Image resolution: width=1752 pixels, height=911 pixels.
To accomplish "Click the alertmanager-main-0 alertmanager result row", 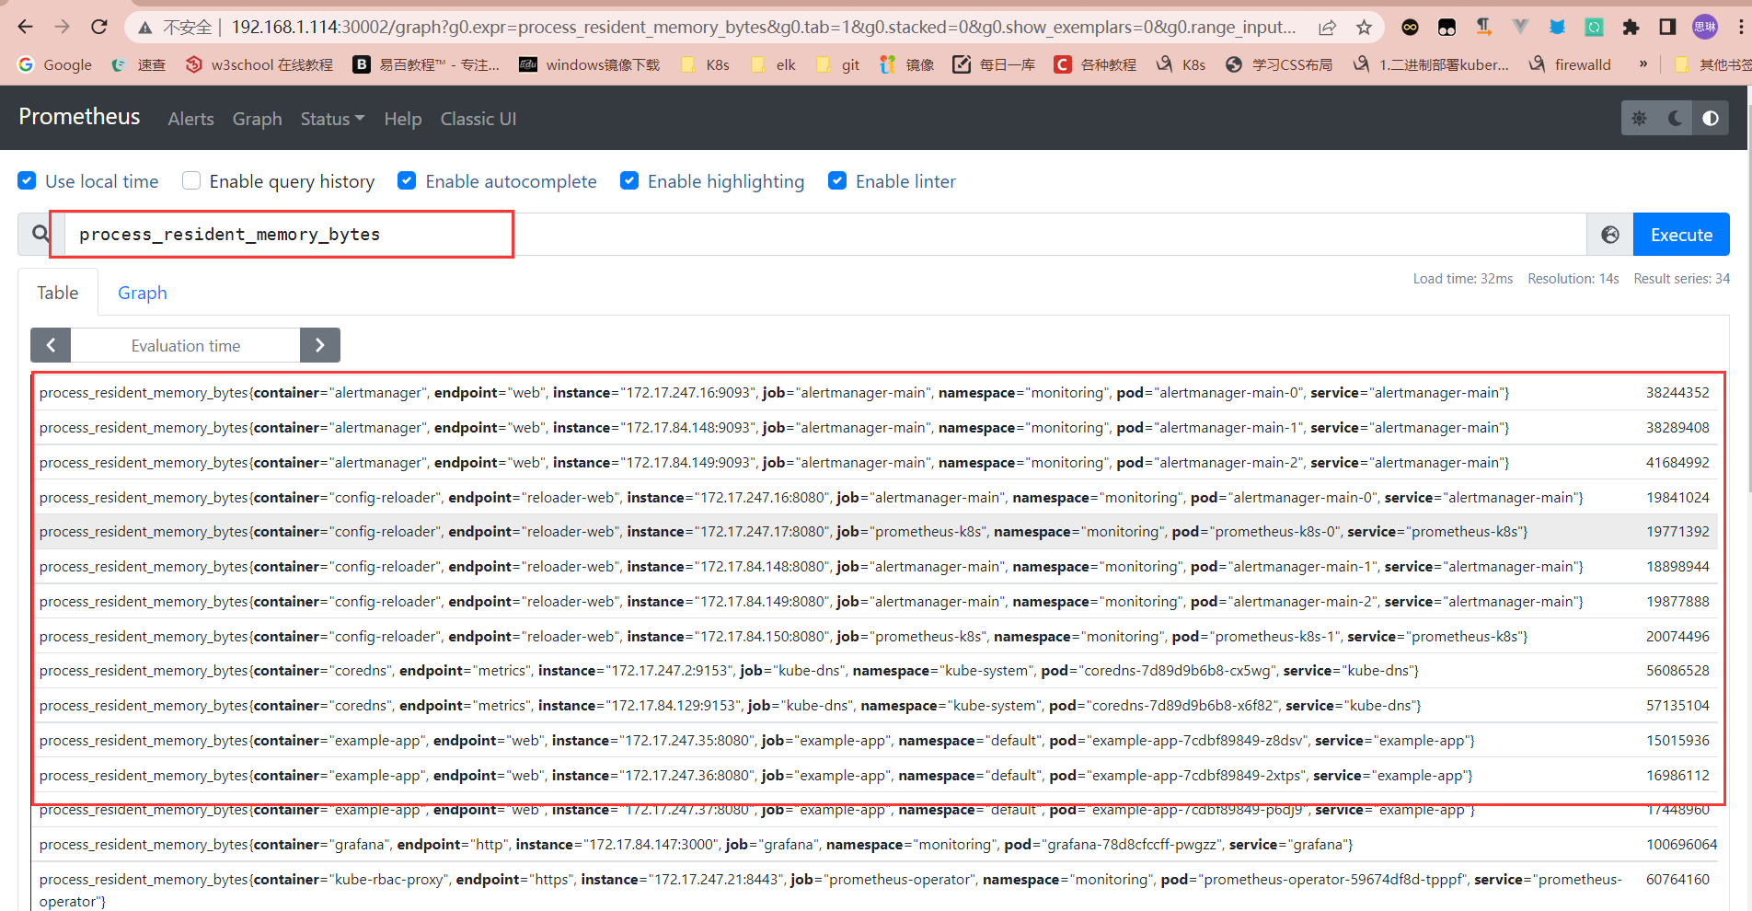I will pos(874,393).
